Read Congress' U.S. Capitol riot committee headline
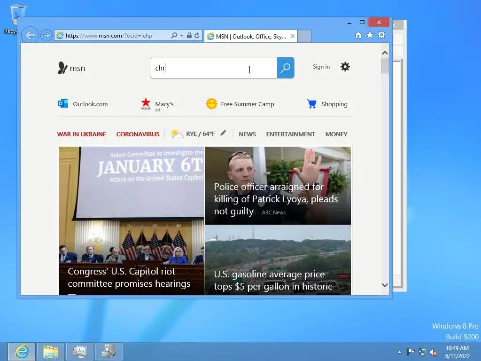 129,277
